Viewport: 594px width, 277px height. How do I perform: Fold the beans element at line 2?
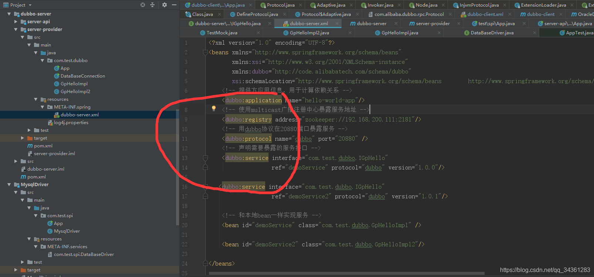[x=205, y=52]
